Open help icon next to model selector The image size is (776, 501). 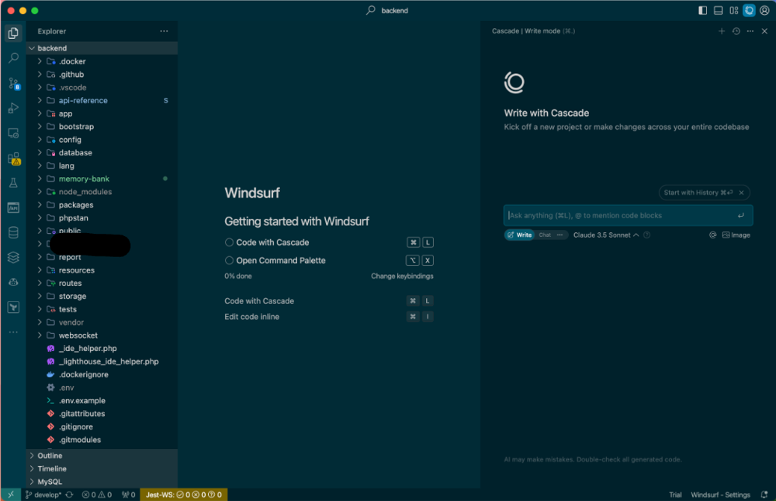pyautogui.click(x=647, y=235)
